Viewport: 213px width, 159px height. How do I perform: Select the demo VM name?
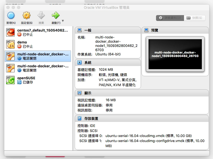click(x=22, y=42)
